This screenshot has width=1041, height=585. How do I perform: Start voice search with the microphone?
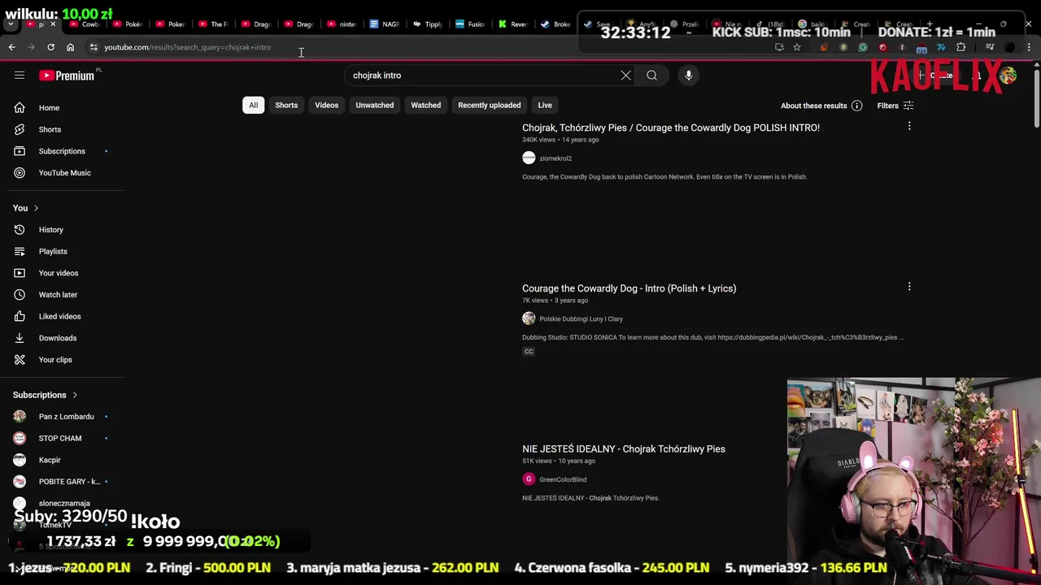[688, 76]
